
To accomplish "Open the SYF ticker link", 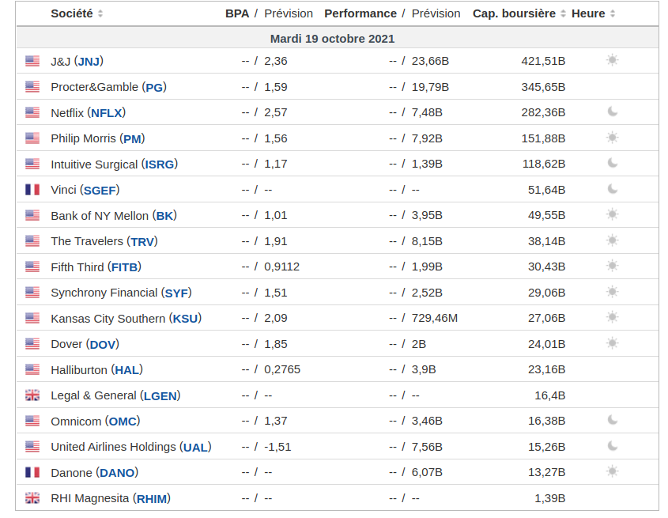I will click(176, 293).
